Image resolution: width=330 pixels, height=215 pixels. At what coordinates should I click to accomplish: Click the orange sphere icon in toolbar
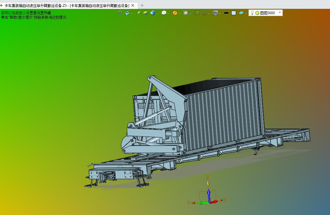pos(175,13)
